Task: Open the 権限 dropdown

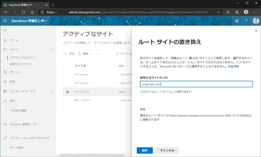Action: coord(85,54)
